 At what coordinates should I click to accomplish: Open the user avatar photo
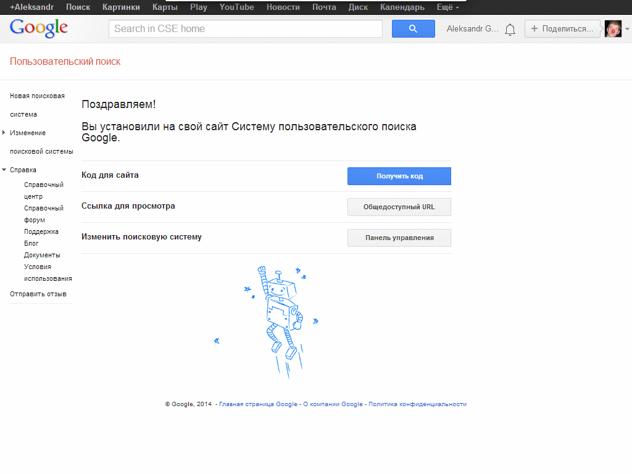[x=613, y=28]
